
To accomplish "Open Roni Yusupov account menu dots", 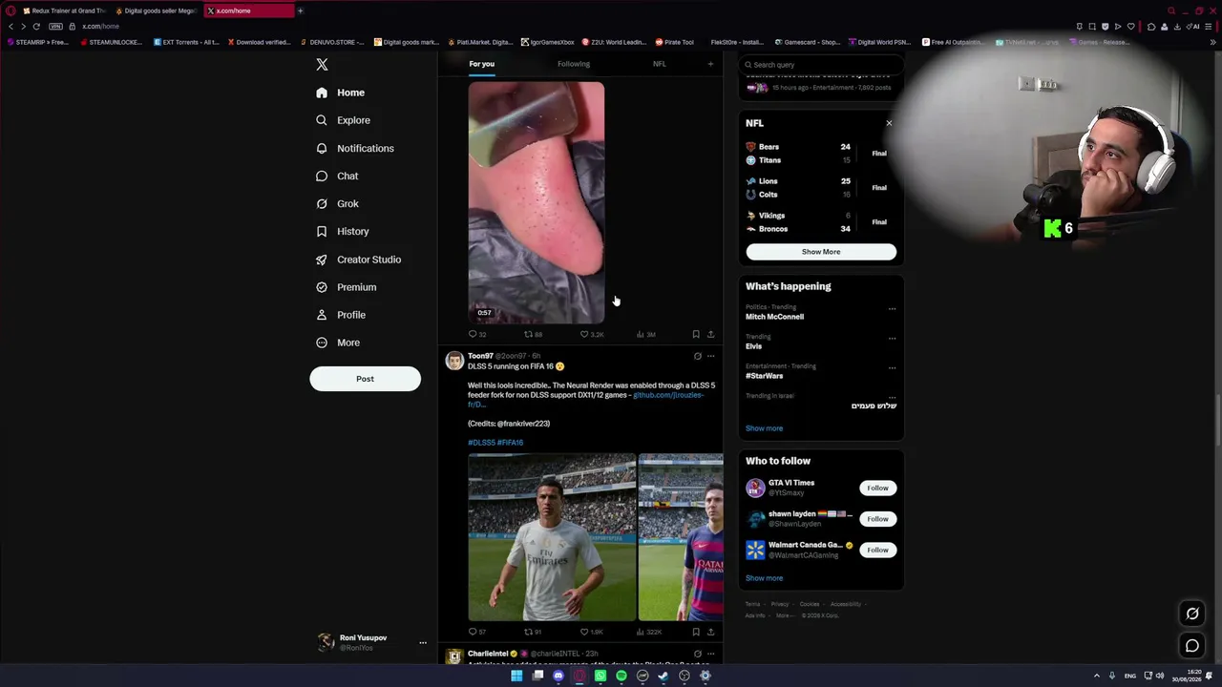I will point(423,643).
